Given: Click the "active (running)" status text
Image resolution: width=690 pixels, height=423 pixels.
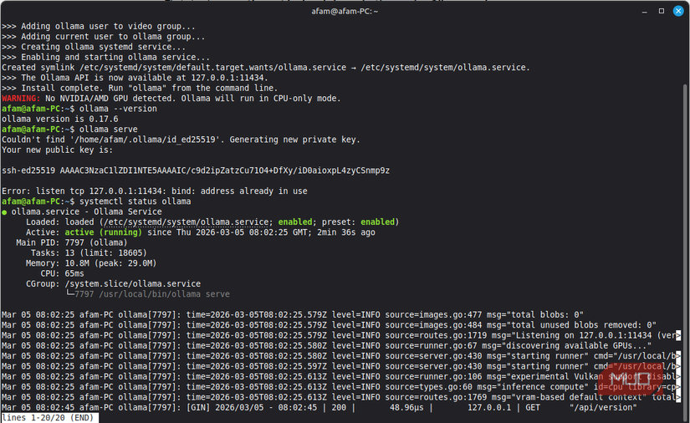Looking at the screenshot, I should click(x=104, y=232).
